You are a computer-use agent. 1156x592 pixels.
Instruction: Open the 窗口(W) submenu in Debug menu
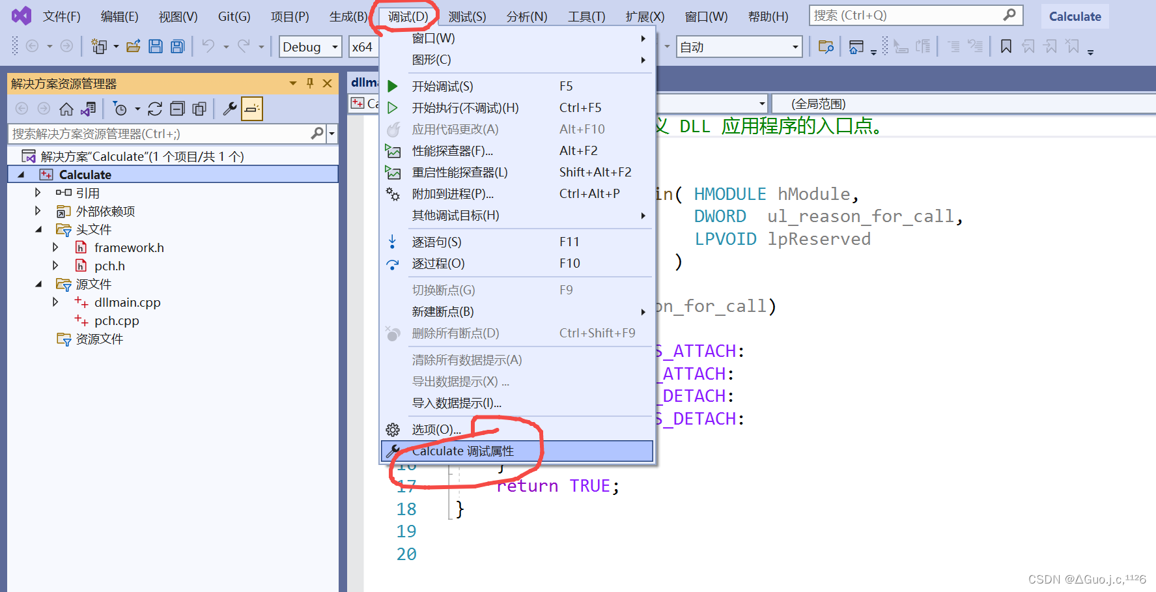click(517, 38)
